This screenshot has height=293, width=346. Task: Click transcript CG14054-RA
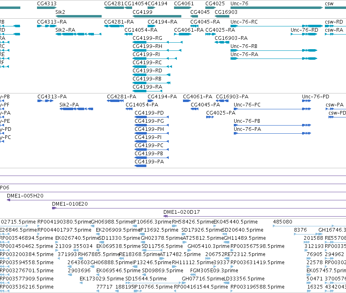(x=141, y=30)
